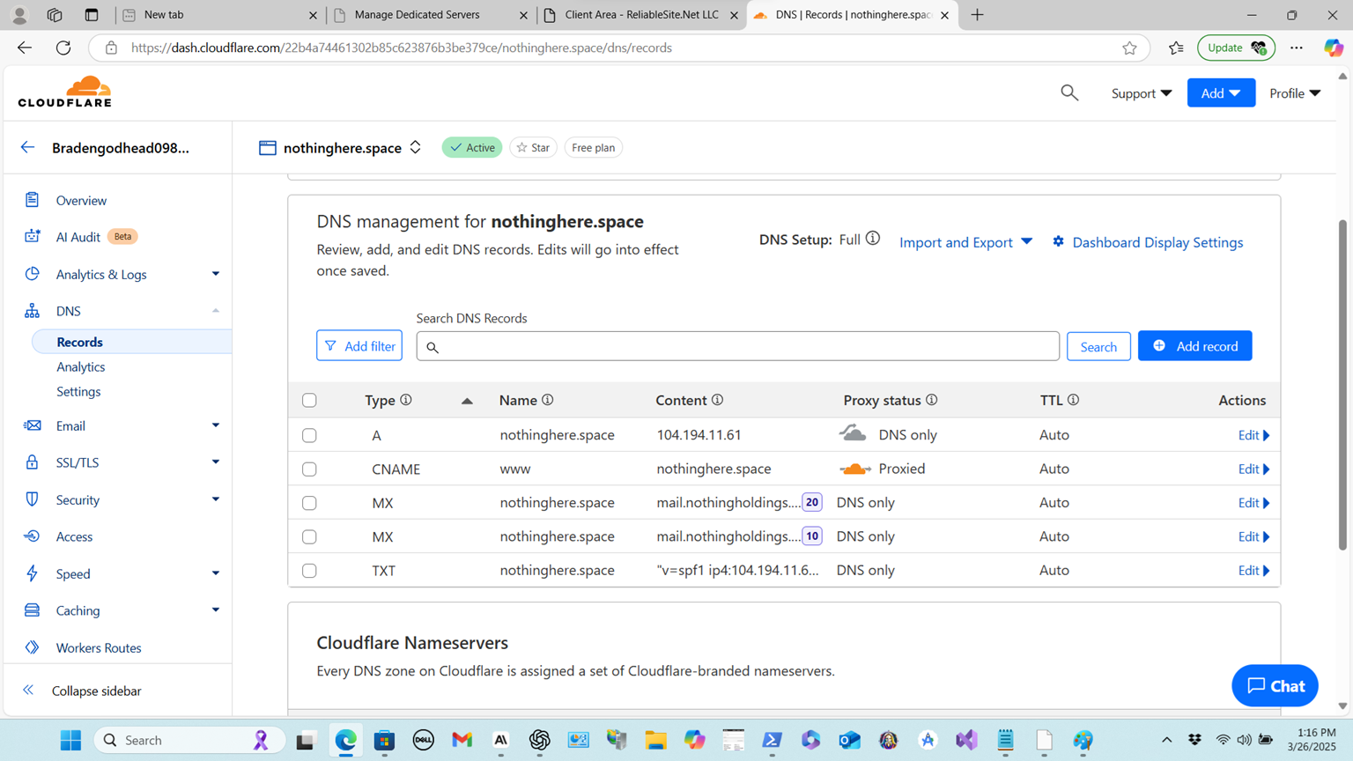Open File Explorer from the taskbar
This screenshot has width=1353, height=761.
pyautogui.click(x=655, y=740)
